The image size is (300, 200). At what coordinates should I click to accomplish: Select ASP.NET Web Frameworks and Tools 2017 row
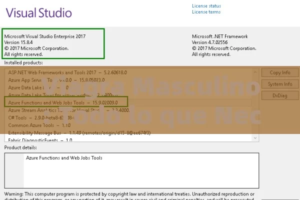coord(128,72)
